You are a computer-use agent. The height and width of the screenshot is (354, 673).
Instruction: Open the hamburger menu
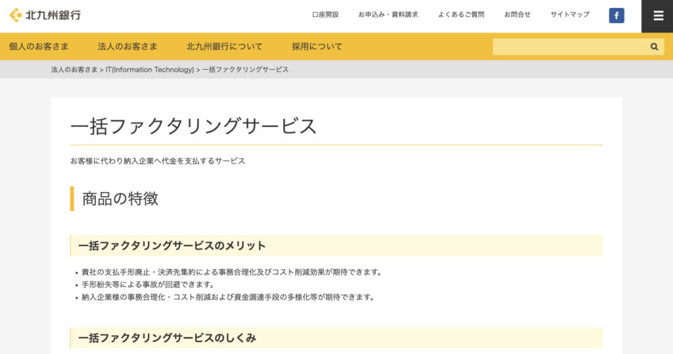point(658,16)
